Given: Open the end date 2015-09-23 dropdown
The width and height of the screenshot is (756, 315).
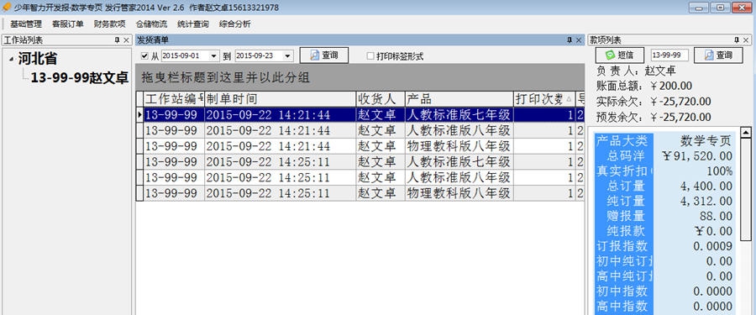Looking at the screenshot, I should [x=288, y=56].
